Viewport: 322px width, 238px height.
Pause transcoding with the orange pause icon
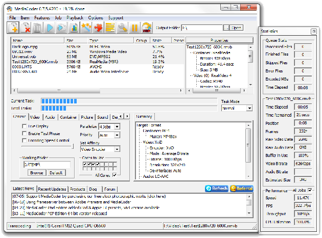click(134, 28)
